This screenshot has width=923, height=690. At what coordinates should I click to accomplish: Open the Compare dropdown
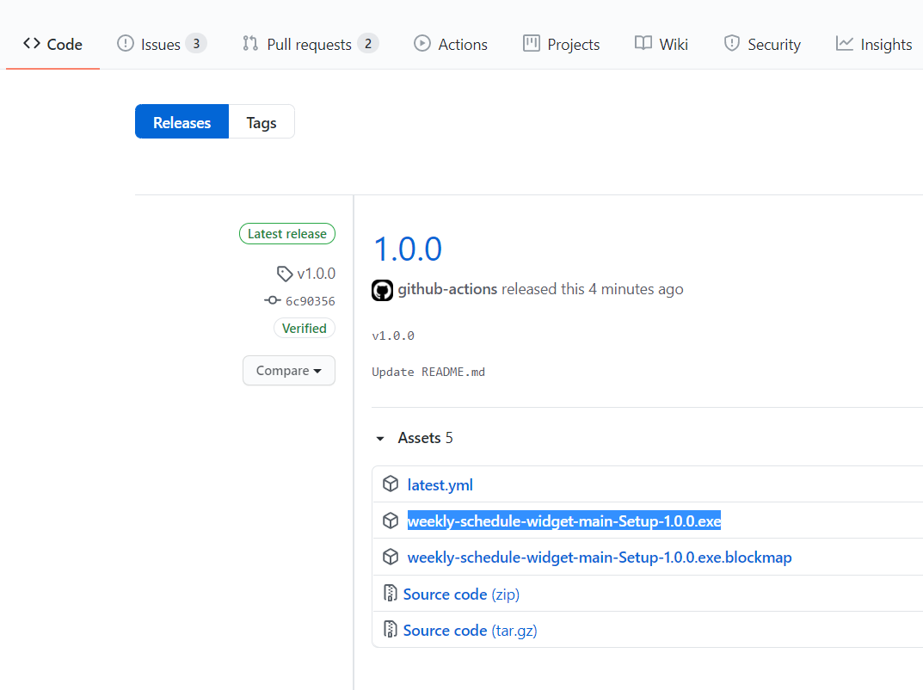(x=289, y=370)
